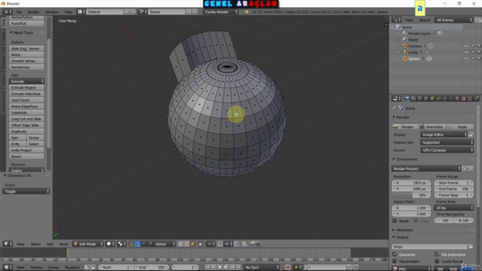This screenshot has height=271, width=482.
Task: Open the Constraints properties tab
Action: pyautogui.click(x=438, y=99)
